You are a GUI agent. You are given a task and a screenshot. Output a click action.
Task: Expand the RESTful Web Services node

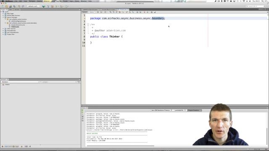[x=3, y=16]
